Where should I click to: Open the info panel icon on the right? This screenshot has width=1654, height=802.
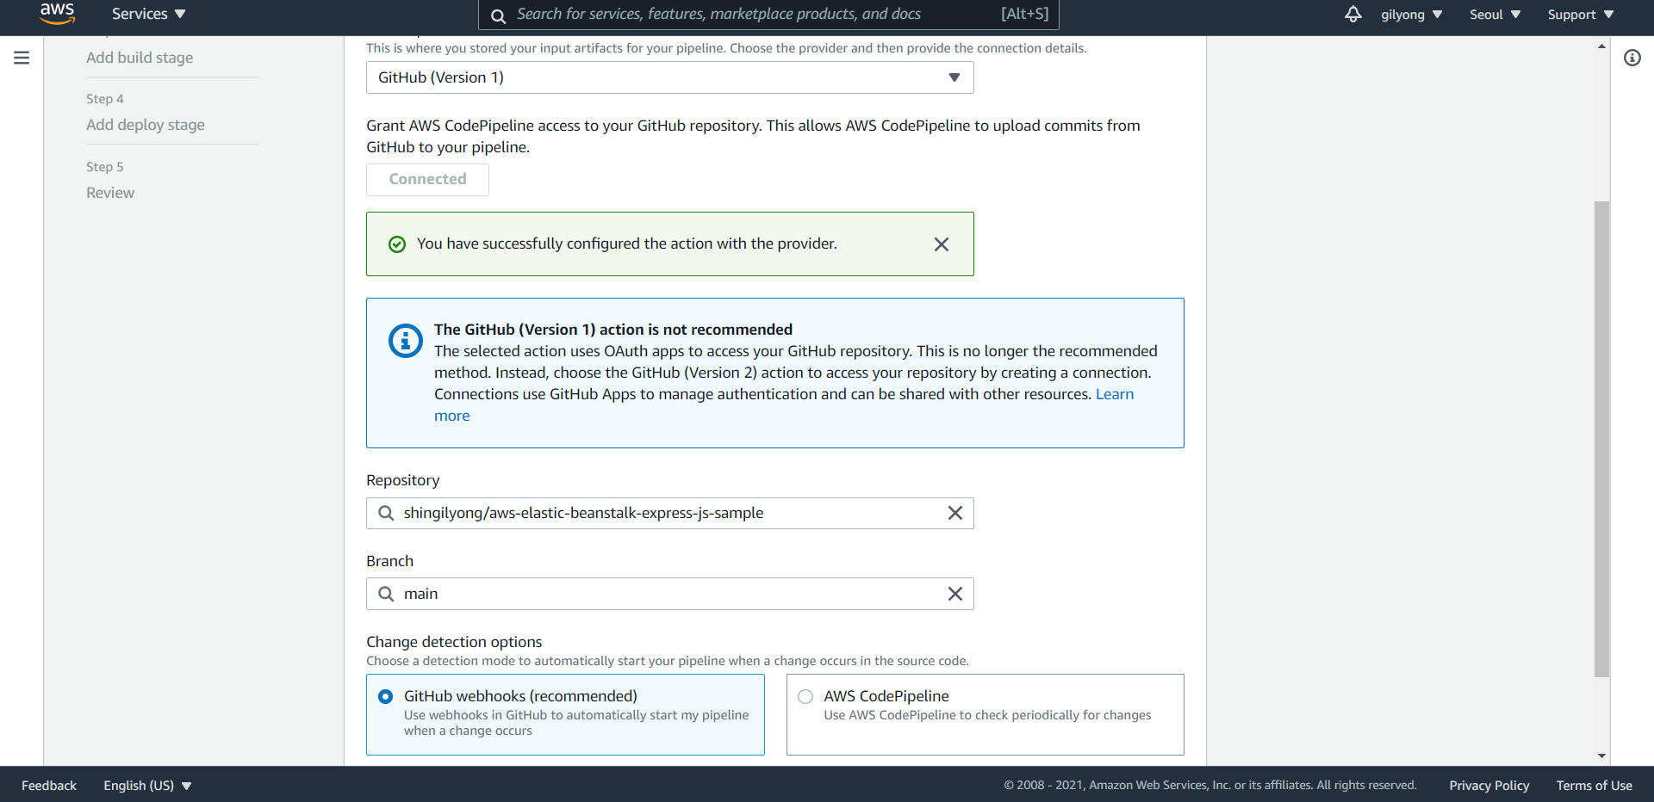click(x=1632, y=58)
